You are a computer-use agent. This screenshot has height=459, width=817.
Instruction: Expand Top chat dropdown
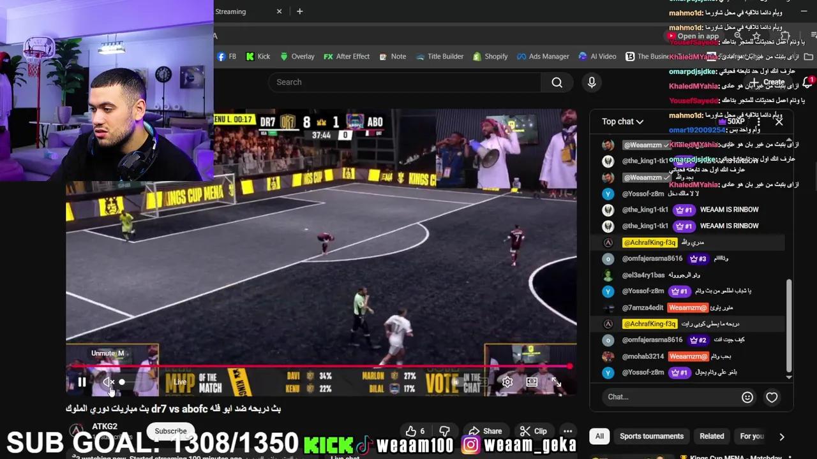622,122
